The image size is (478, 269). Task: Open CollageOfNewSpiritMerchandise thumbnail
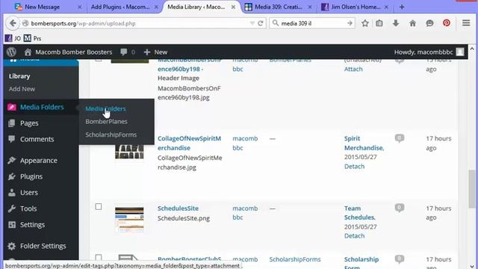click(129, 152)
